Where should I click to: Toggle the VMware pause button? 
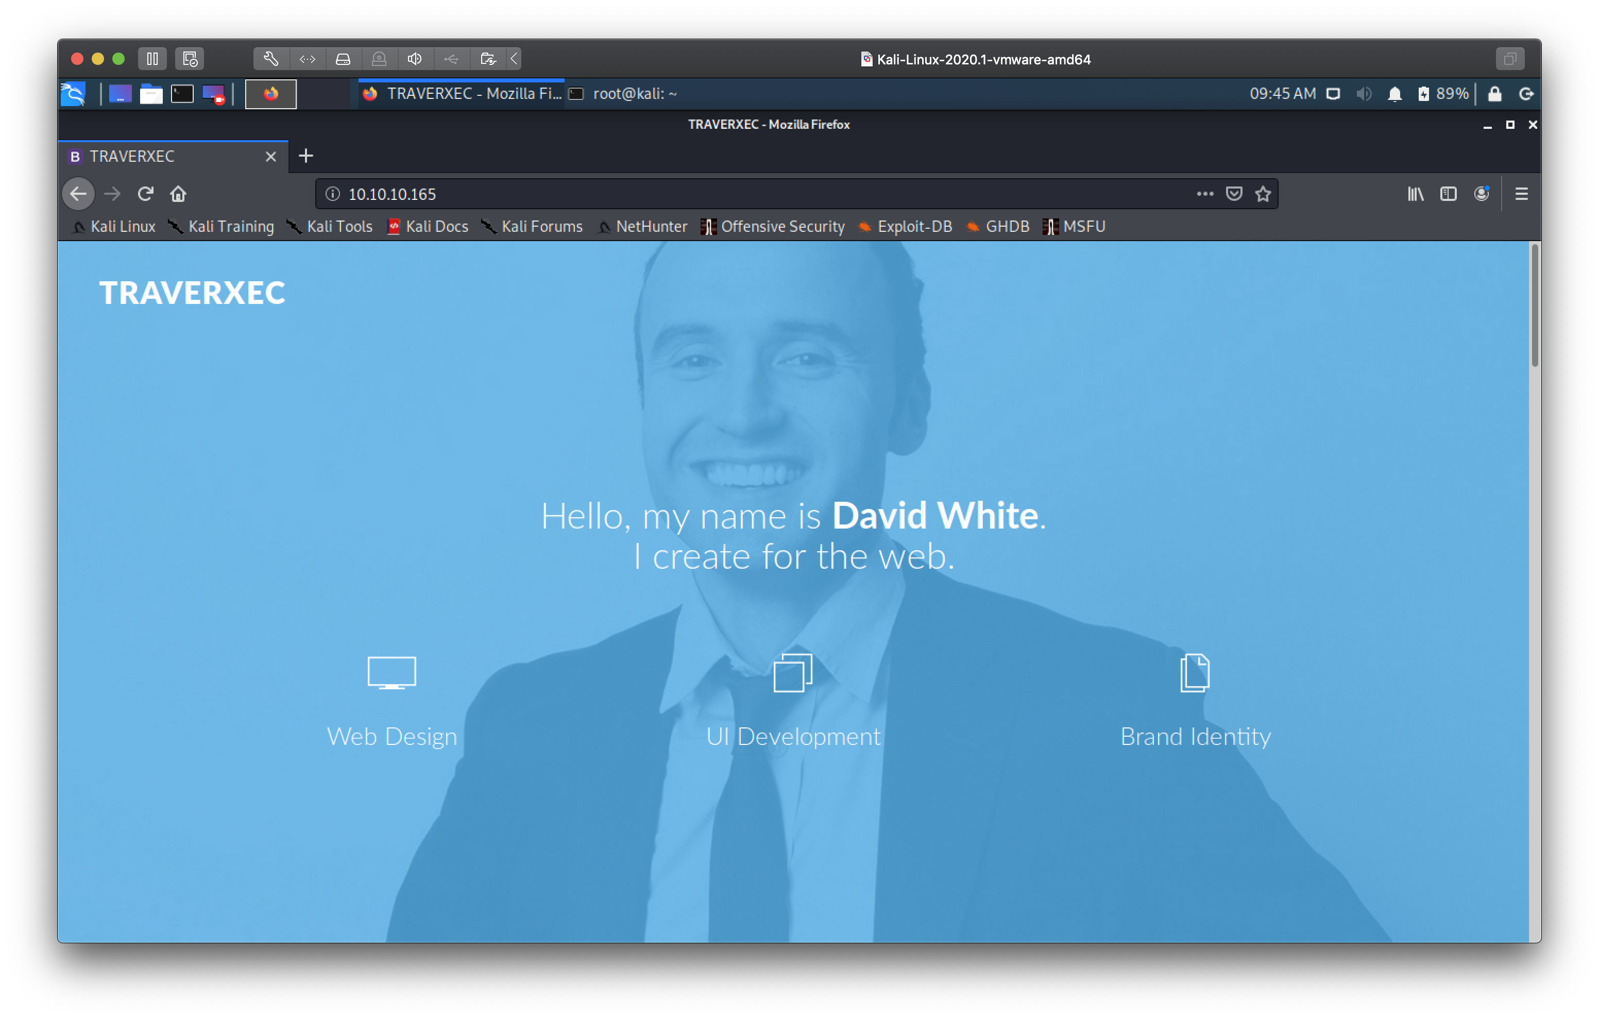pos(152,59)
